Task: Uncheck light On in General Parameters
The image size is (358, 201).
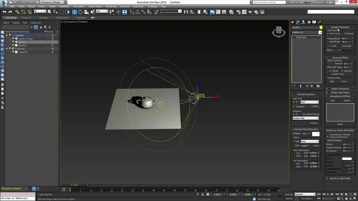Action: click(x=294, y=102)
